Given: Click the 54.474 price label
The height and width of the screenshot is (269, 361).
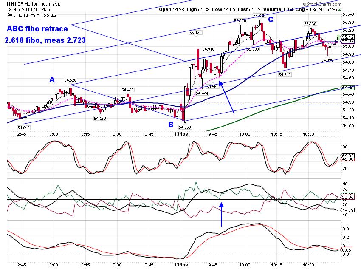Looking at the screenshot, I should coord(202,93).
